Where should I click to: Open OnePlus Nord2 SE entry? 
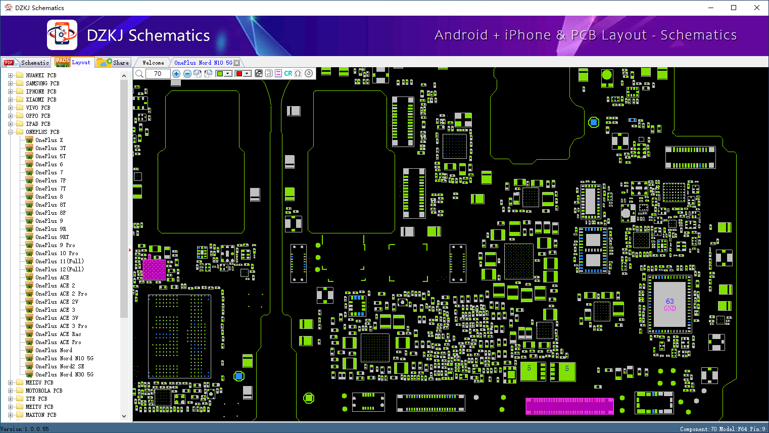[x=60, y=366]
